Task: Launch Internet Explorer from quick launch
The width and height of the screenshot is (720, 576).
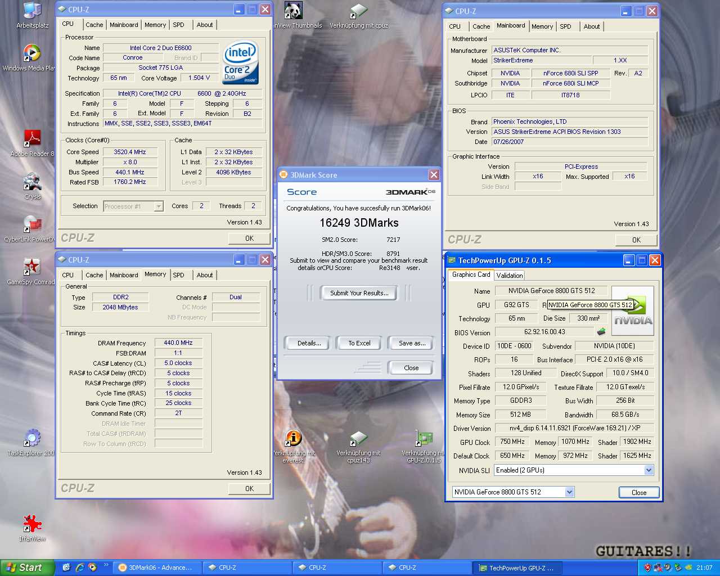Action: (x=79, y=568)
